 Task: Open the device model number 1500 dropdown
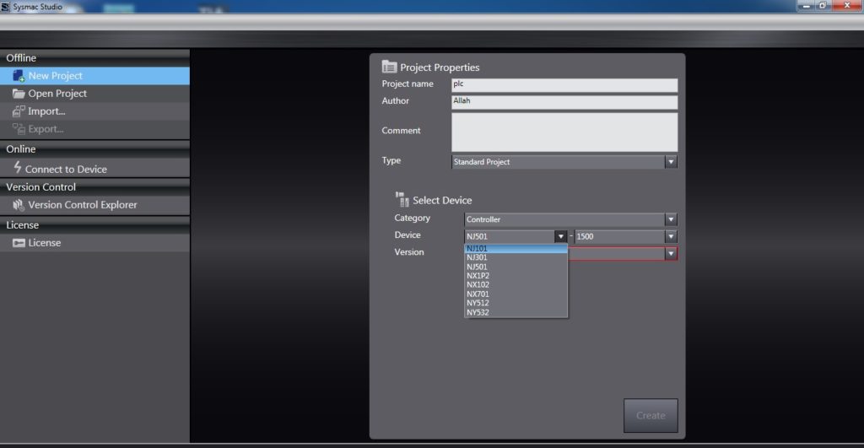[x=670, y=237]
